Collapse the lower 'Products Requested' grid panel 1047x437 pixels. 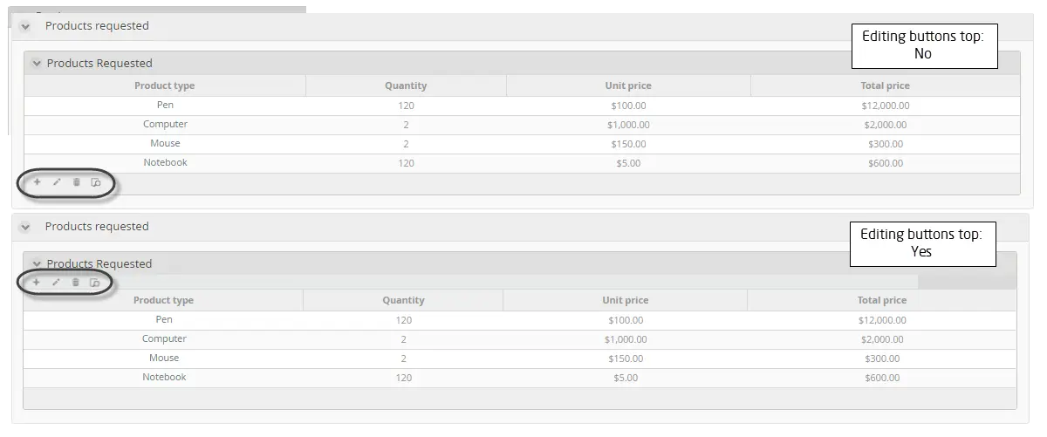point(36,263)
